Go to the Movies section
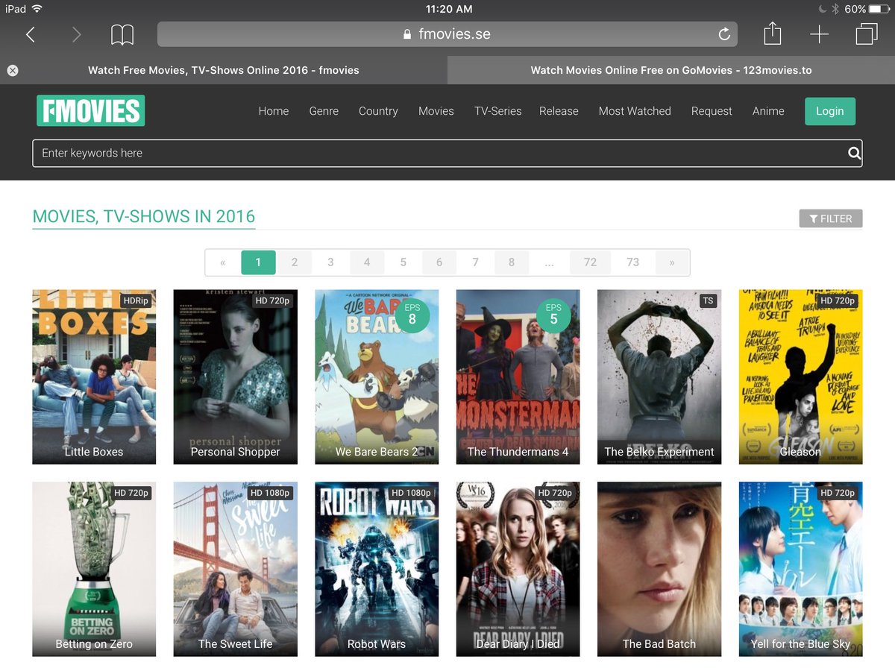This screenshot has width=895, height=671. coord(436,111)
